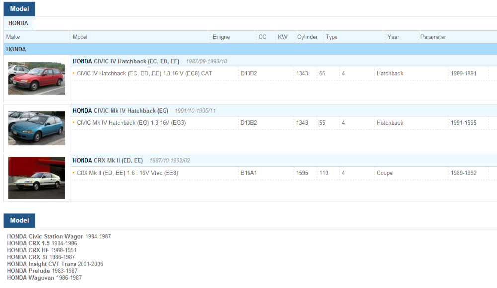Select HONDA Insight CVT Trans 2001-2006 entry
This screenshot has height=288, width=497.
click(x=55, y=264)
